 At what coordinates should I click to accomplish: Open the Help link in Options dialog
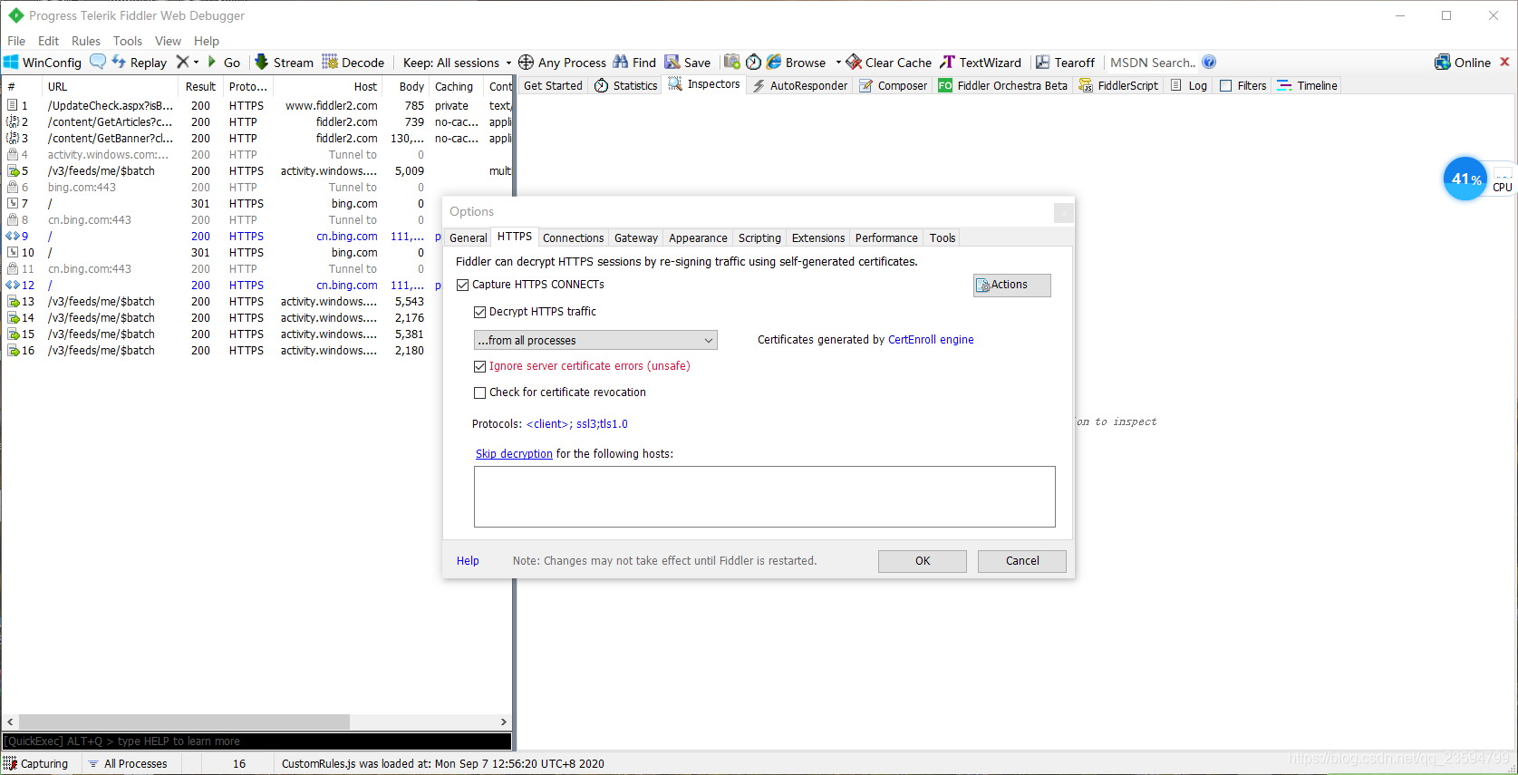click(x=468, y=561)
